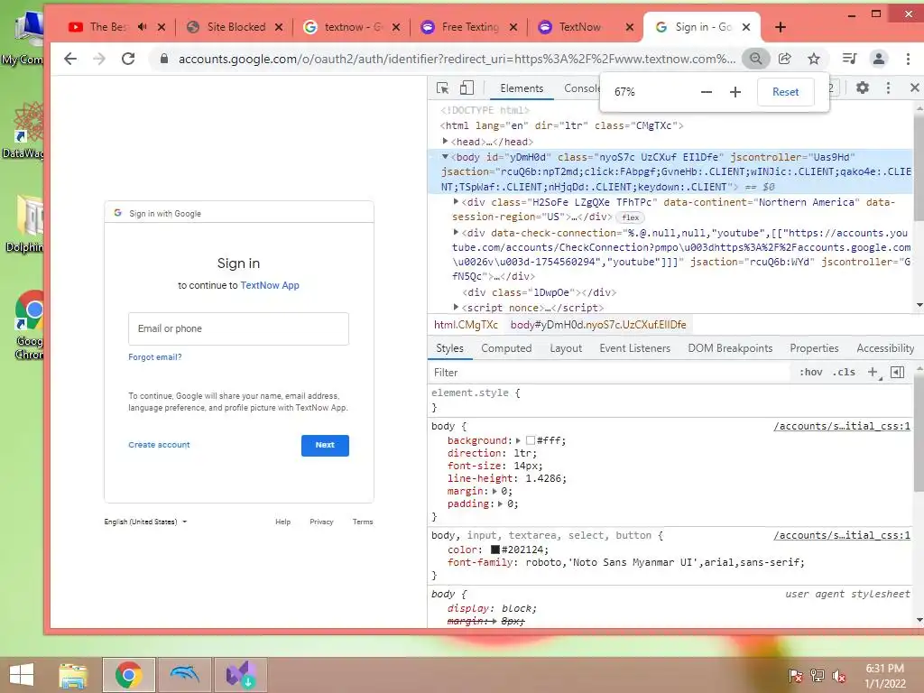Reload the current page
Image resolution: width=924 pixels, height=693 pixels.
pos(128,59)
